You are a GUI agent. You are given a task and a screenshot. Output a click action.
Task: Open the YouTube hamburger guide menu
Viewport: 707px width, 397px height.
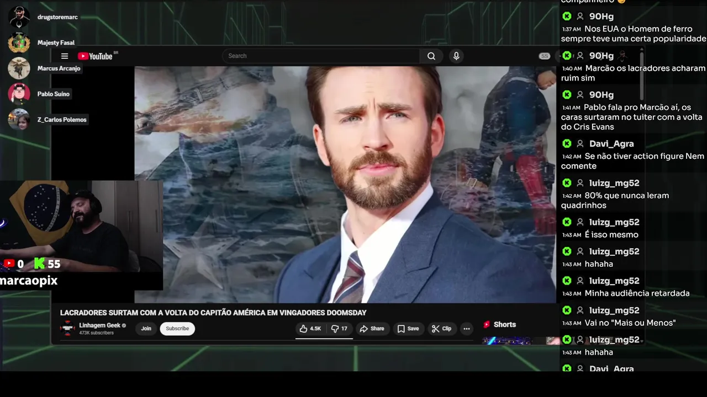click(65, 56)
